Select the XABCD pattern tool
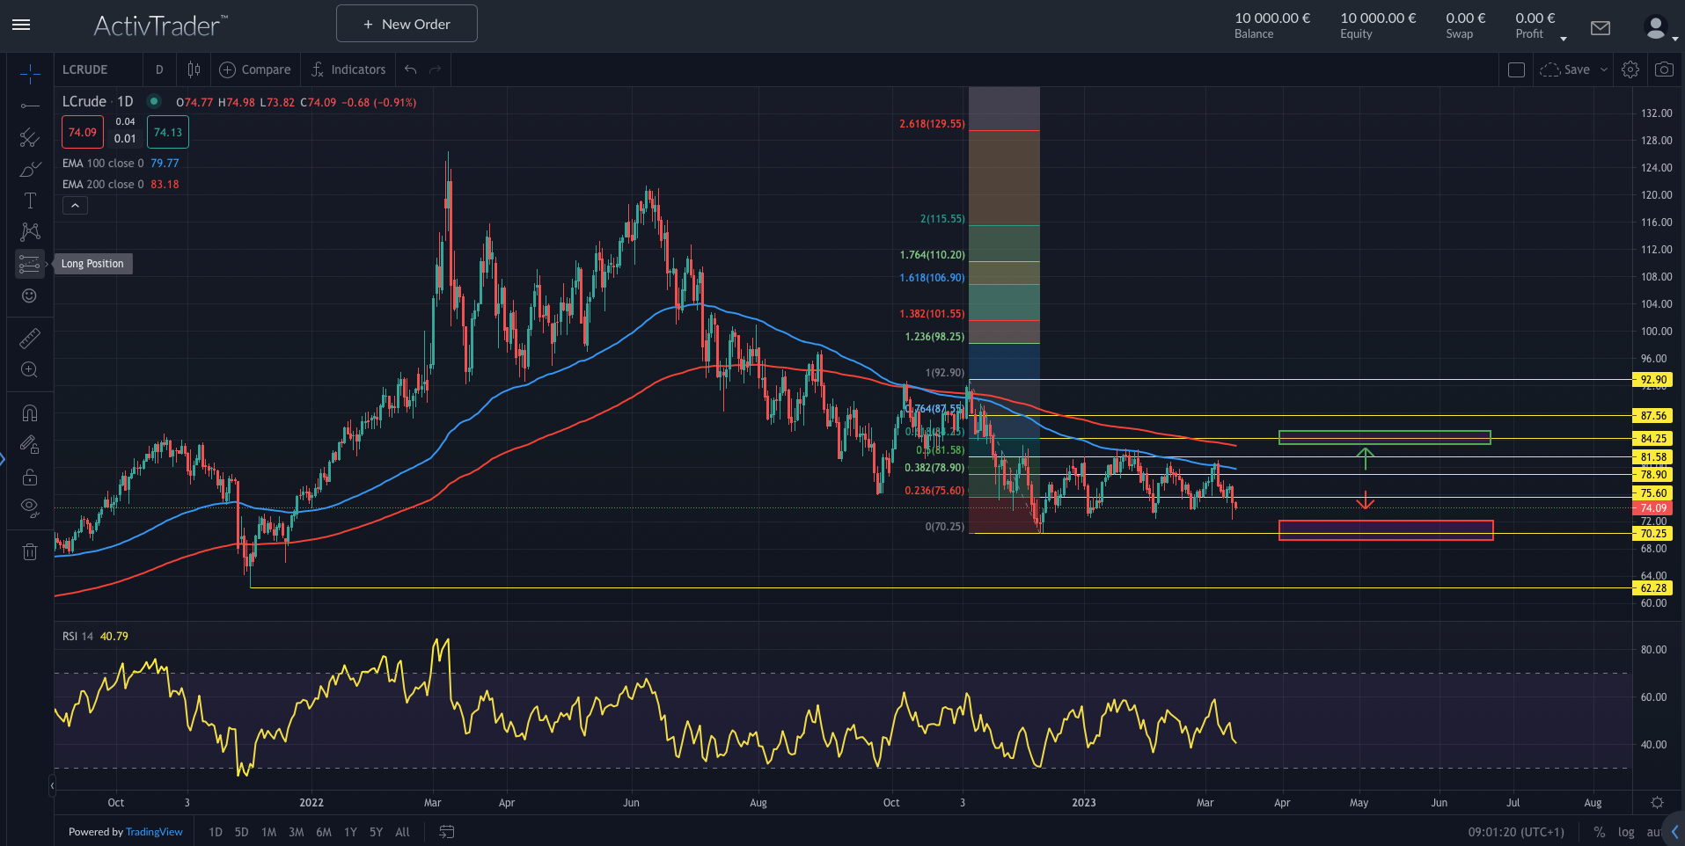Image resolution: width=1685 pixels, height=846 pixels. (x=29, y=231)
